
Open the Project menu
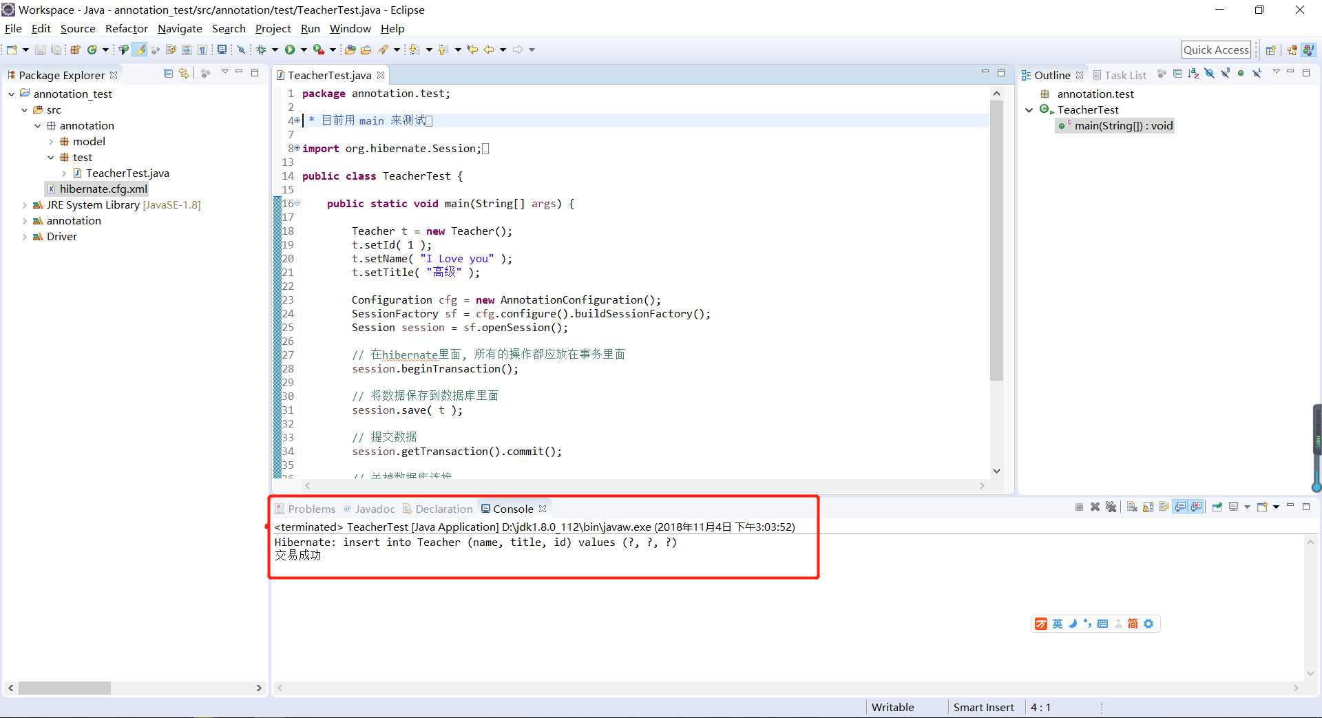[x=273, y=29]
